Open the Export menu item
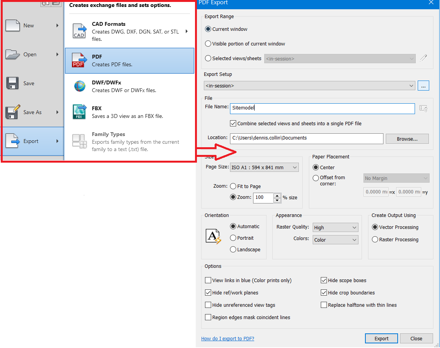The height and width of the screenshot is (348, 440). click(31, 141)
